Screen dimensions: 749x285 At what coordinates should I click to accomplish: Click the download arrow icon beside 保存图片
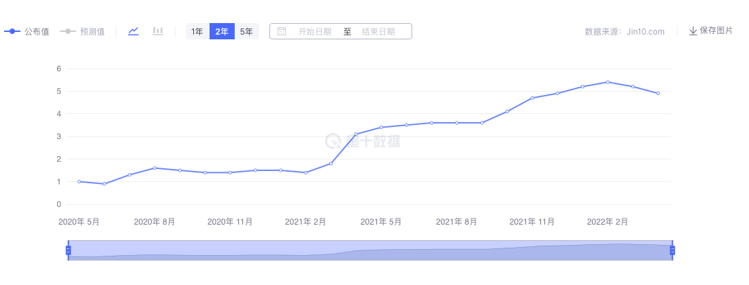[693, 31]
